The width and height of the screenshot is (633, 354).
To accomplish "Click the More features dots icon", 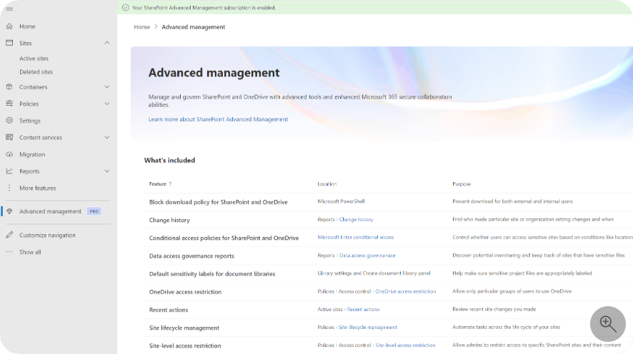I will pos(9,188).
